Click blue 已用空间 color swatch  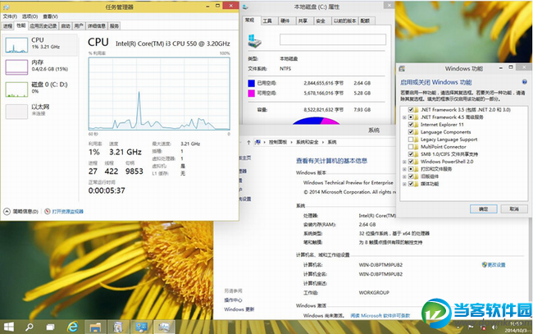[251, 83]
